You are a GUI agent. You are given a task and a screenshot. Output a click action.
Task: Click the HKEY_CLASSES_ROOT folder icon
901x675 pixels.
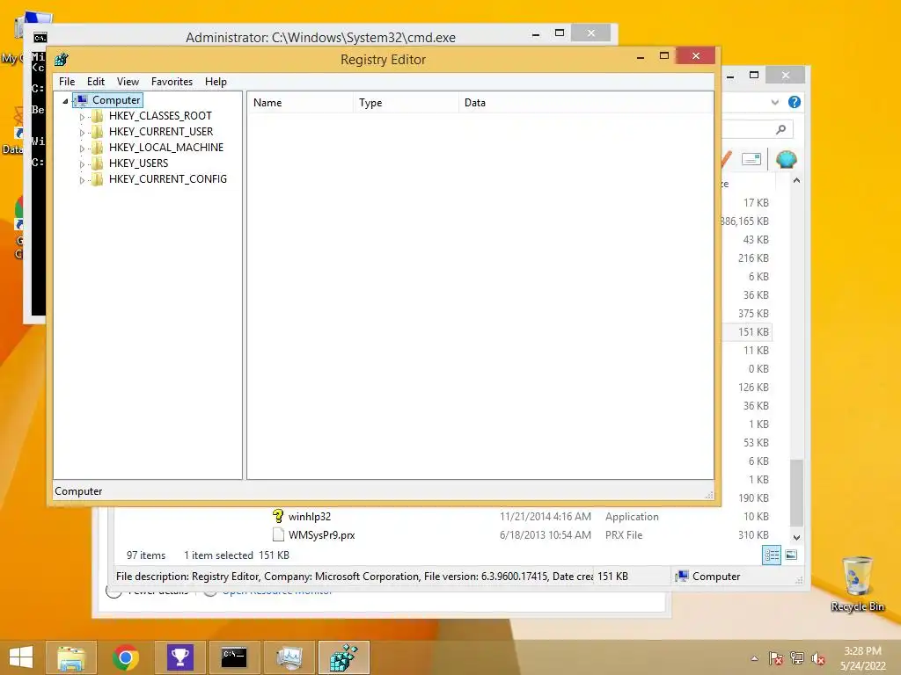(x=98, y=116)
